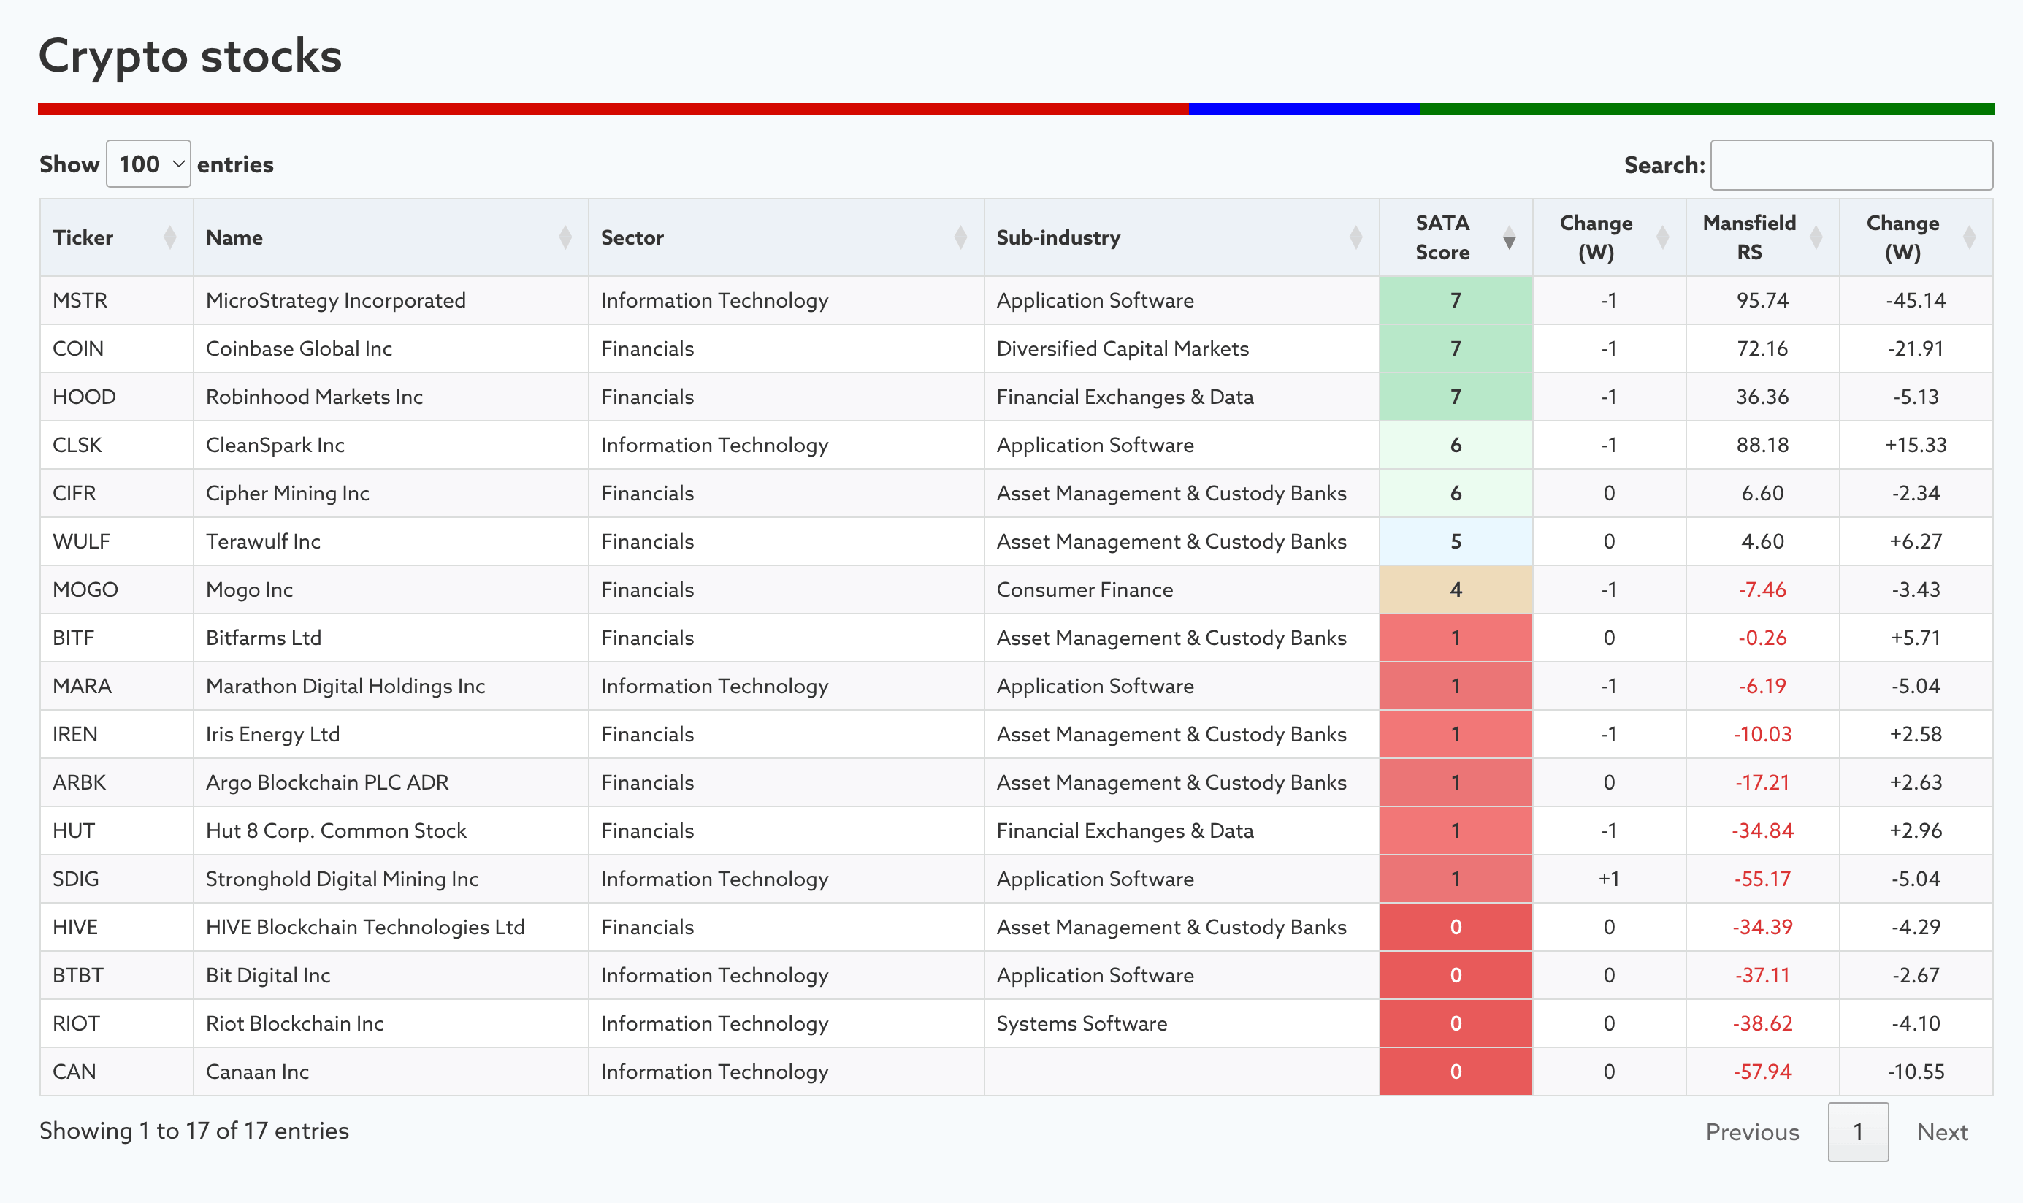Click the green segment of the breadth bar

tap(1707, 109)
